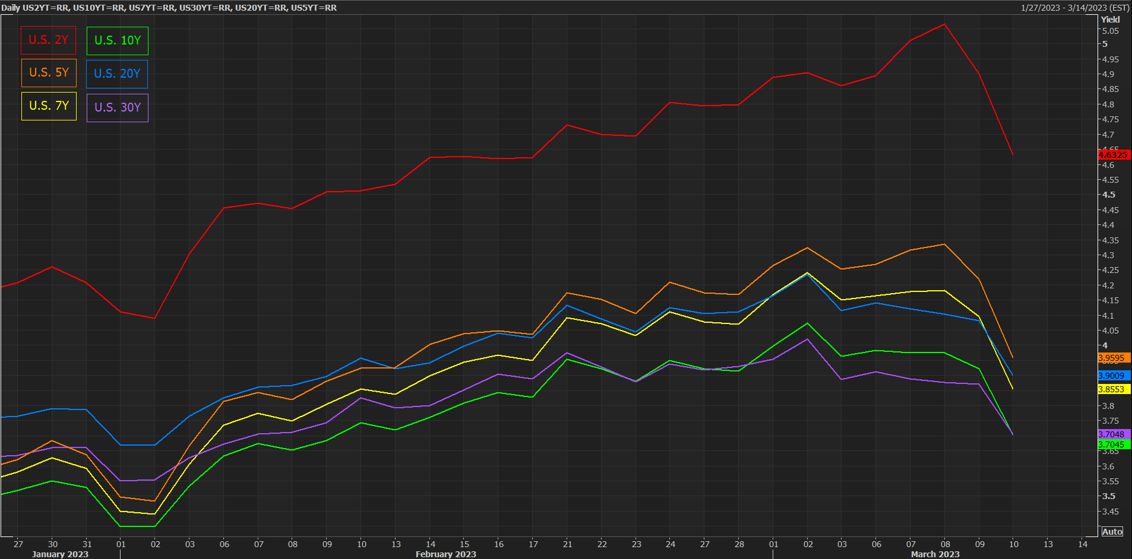The height and width of the screenshot is (559, 1132).
Task: Click the orange 3.9595 price tag
Action: point(1114,358)
